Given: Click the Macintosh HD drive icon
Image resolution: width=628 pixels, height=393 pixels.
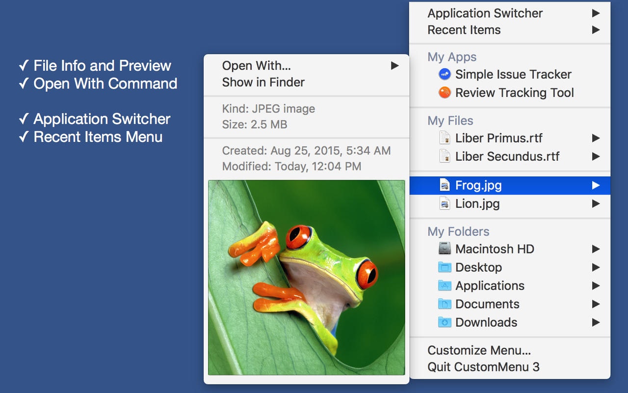Looking at the screenshot, I should [445, 249].
